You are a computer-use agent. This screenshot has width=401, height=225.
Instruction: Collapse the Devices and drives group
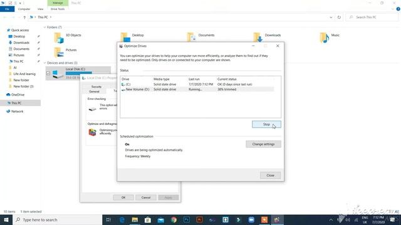click(44, 62)
